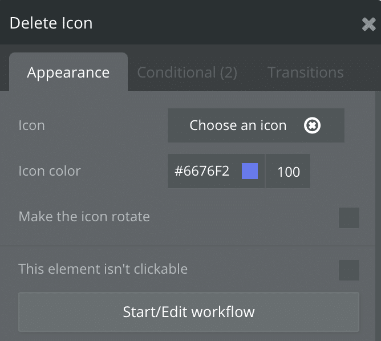This screenshot has width=381, height=341.
Task: Close the Delete Icon property panel
Action: tap(368, 23)
